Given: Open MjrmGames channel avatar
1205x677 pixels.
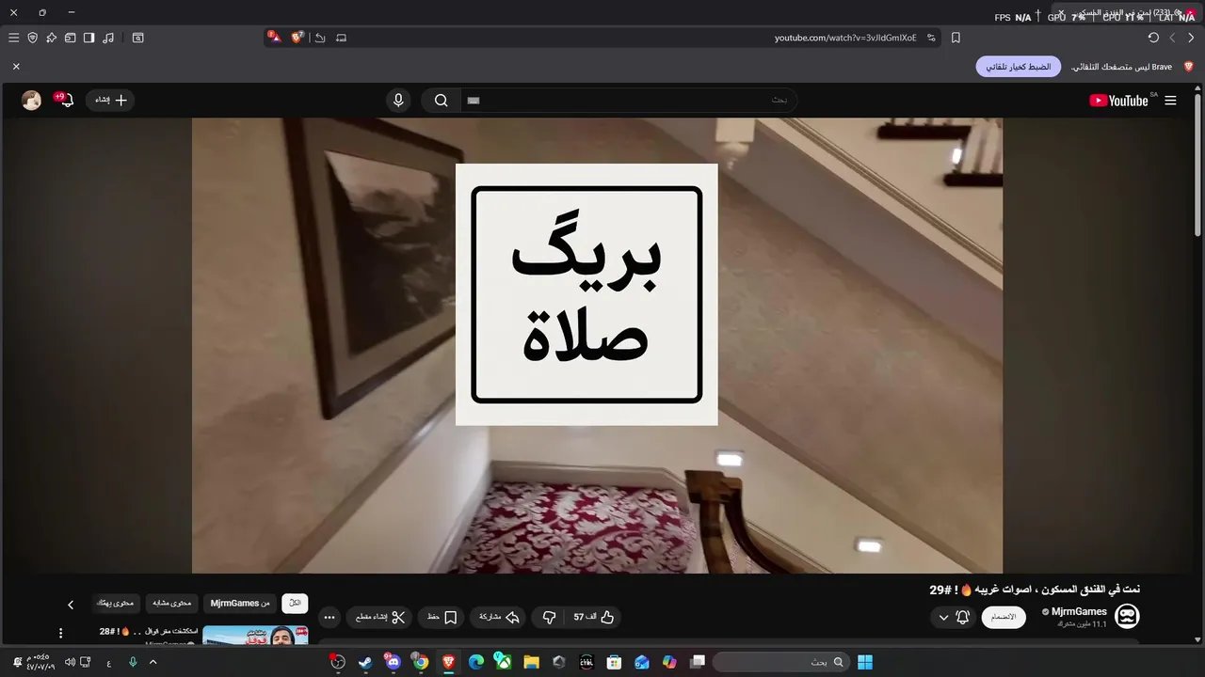Looking at the screenshot, I should tap(1127, 616).
